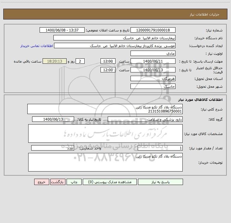
Task: Click label شرح کلی نیاز
Action: click(212, 109)
